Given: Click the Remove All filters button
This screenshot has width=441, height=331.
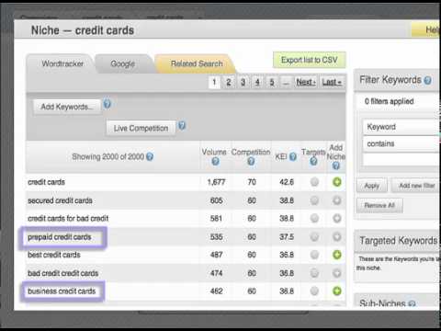Looking at the screenshot, I should point(379,205).
